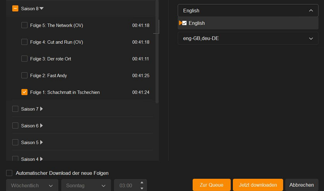Click duration 00:41:18 of Folge 5
This screenshot has height=191, width=324.
[141, 25]
